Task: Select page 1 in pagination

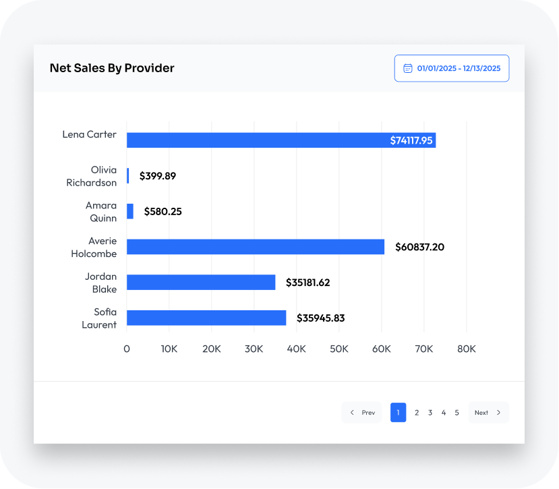Action: pyautogui.click(x=398, y=413)
